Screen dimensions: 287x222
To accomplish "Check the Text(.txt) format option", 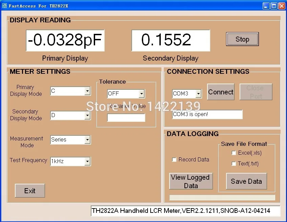I will [x=234, y=163].
